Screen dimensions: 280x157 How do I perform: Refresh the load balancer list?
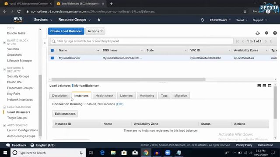click(258, 33)
